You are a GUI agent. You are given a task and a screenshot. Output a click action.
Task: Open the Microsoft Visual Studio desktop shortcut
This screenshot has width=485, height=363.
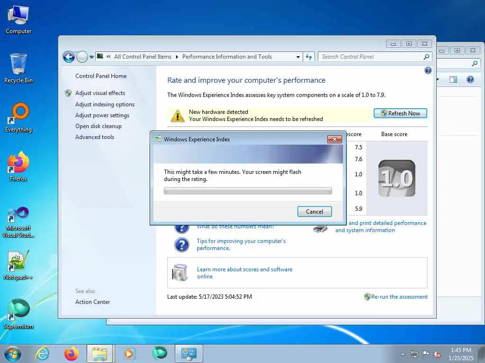click(18, 222)
